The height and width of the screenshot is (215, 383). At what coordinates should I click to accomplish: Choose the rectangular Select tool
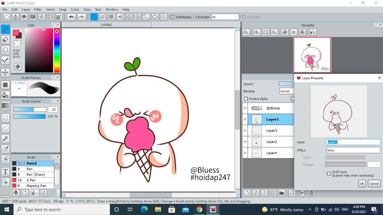(5, 118)
